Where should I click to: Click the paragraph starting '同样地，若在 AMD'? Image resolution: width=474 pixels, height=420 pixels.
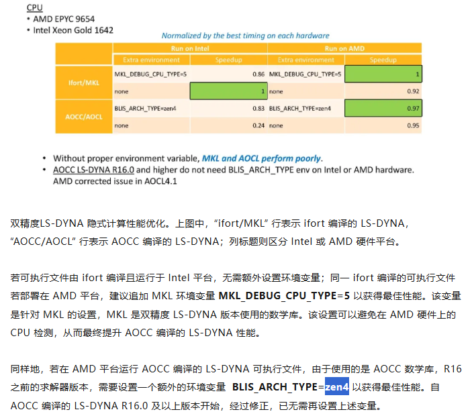click(x=236, y=387)
